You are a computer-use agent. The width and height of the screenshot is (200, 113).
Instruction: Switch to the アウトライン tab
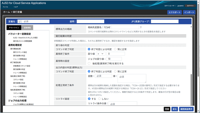(14, 28)
